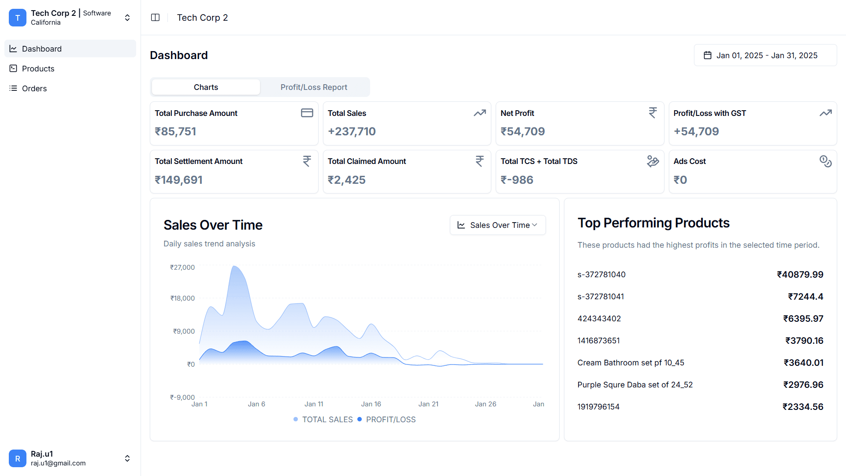Viewport: 846px width, 476px height.
Task: Click coins icon on Ads Cost card
Action: pos(825,161)
